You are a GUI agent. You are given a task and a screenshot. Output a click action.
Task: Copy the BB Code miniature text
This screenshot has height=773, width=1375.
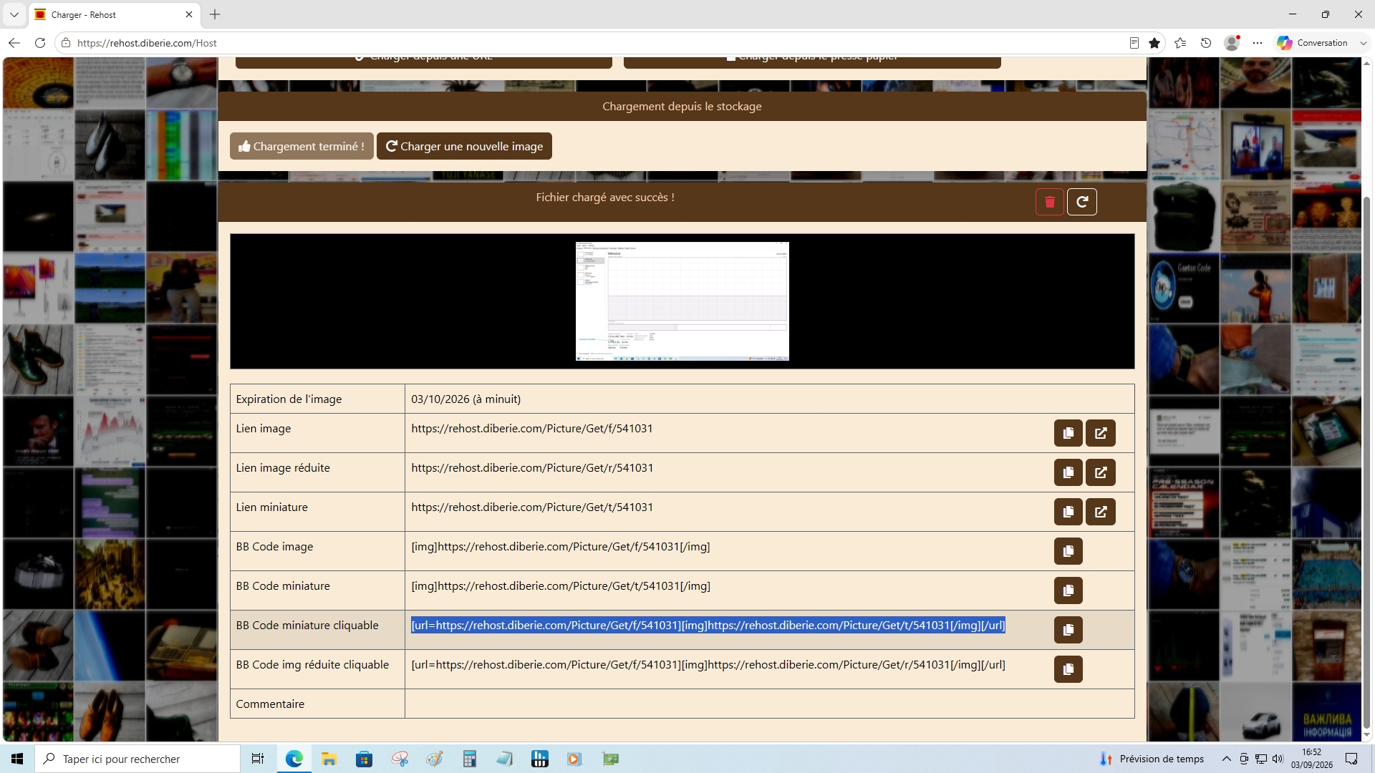(x=1068, y=590)
